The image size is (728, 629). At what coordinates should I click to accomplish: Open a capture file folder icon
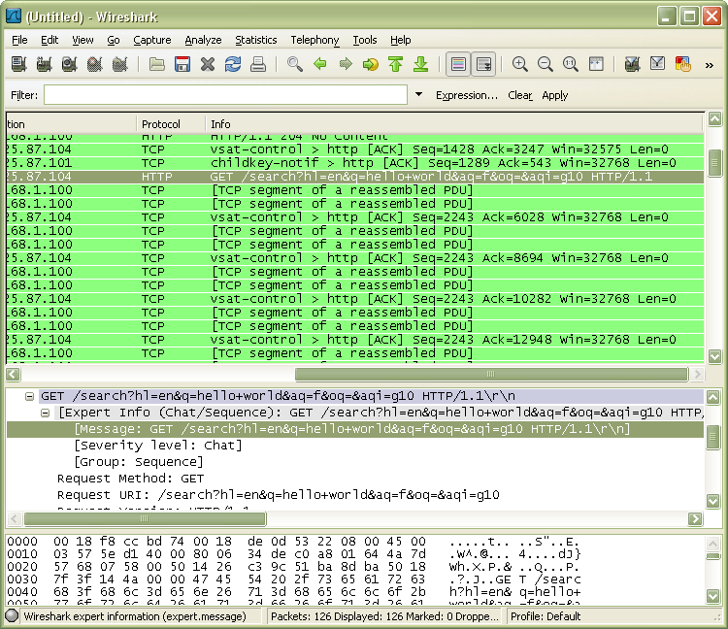tap(157, 64)
